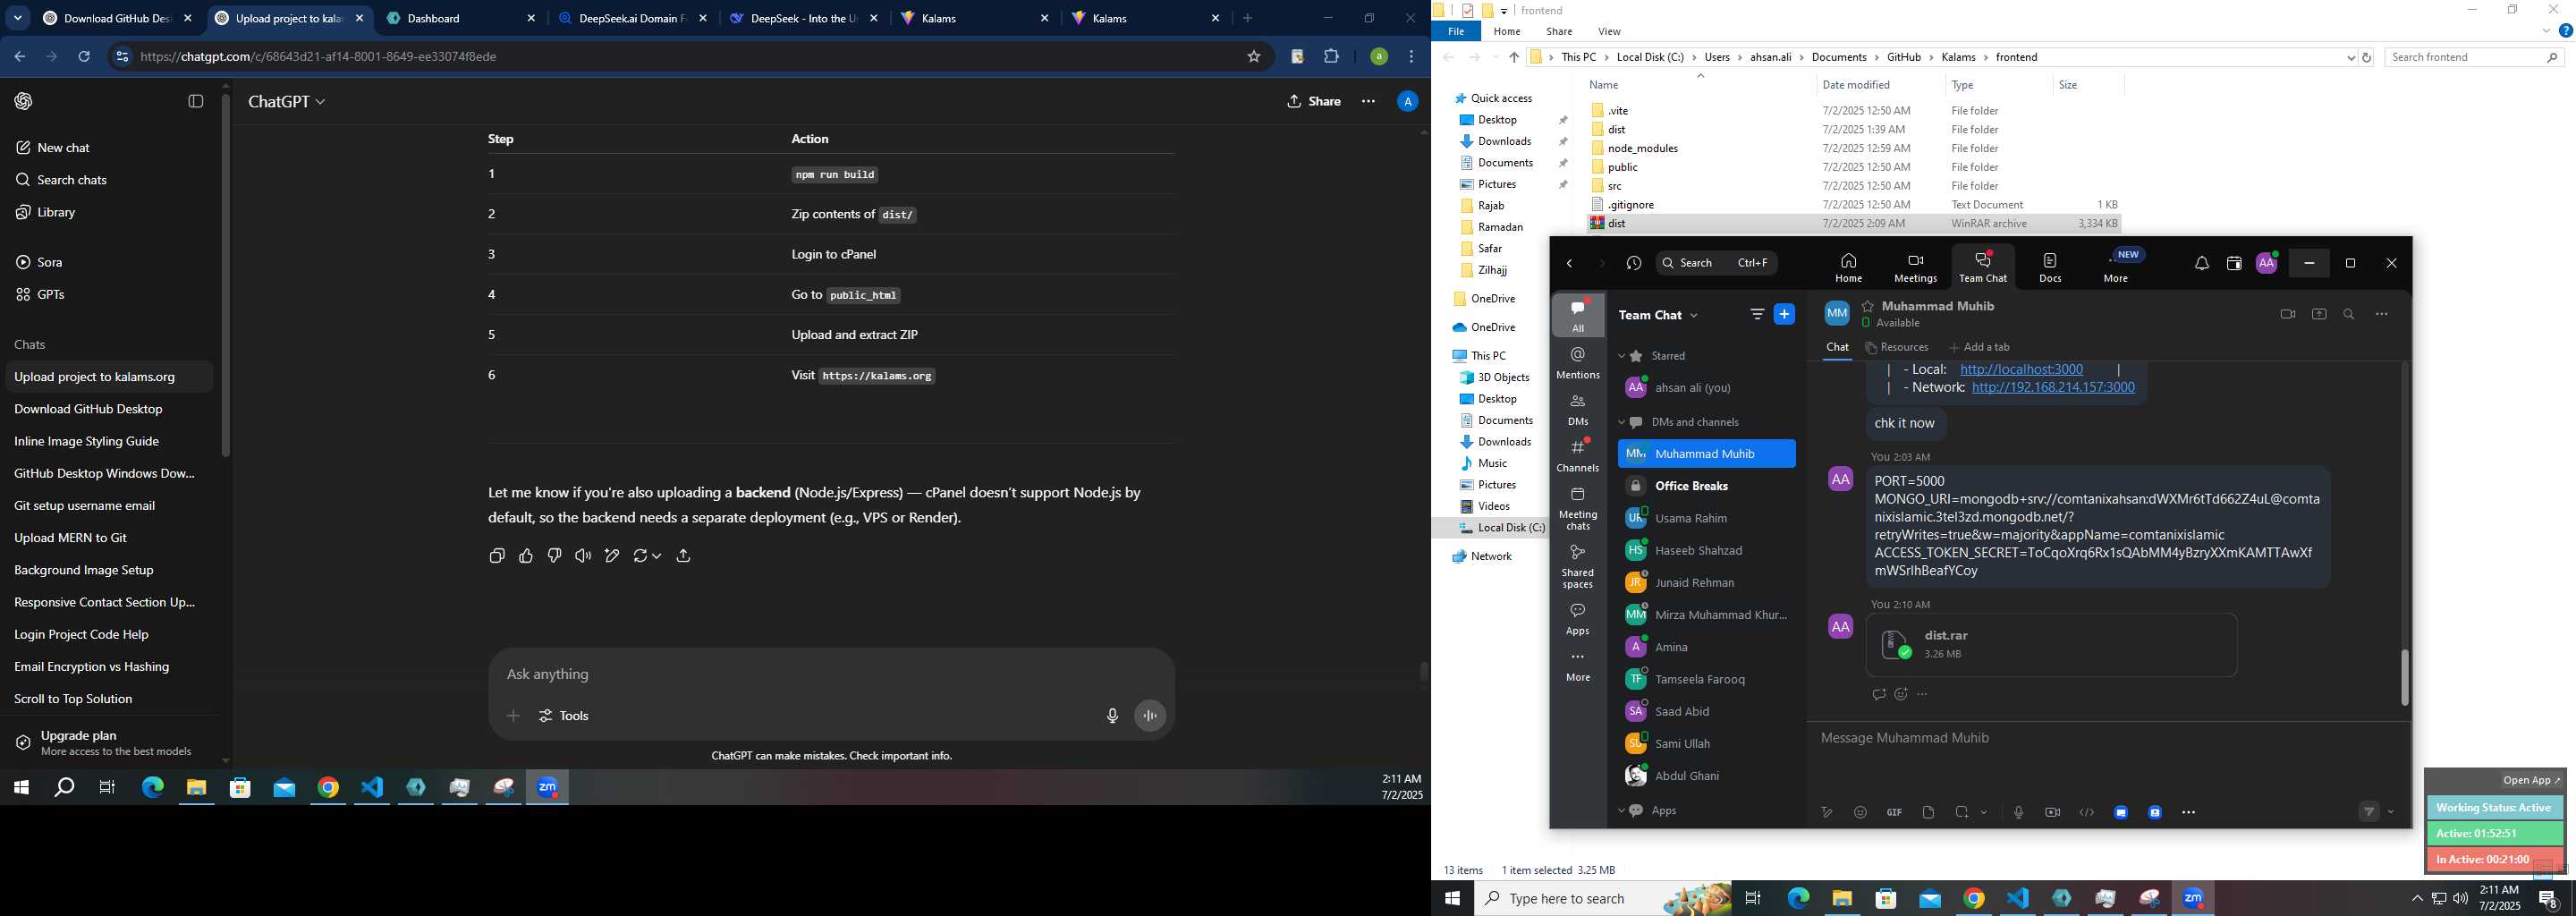Click the plus attach icon in ChatGPT prompt
The width and height of the screenshot is (2576, 916).
pos(513,716)
